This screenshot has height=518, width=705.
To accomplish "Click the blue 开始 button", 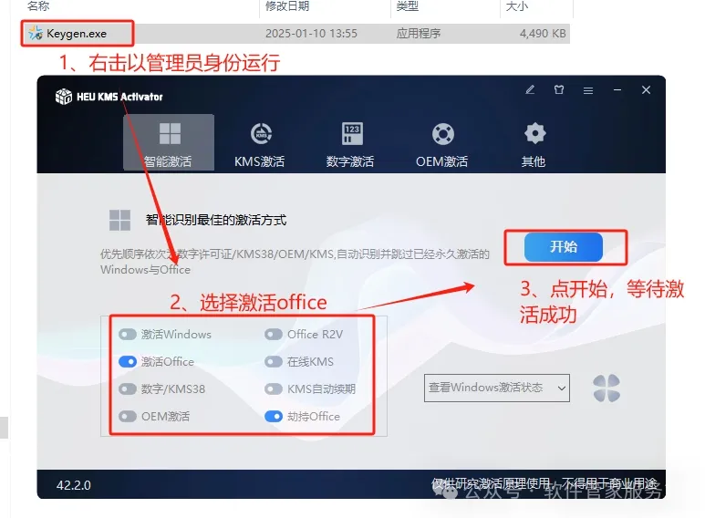I will (x=564, y=247).
